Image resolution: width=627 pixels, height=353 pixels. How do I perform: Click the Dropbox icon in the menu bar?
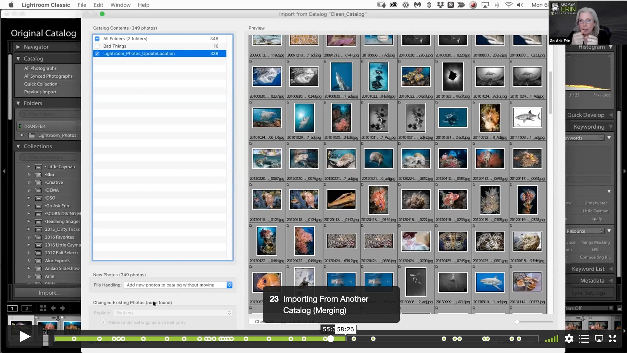441,5
